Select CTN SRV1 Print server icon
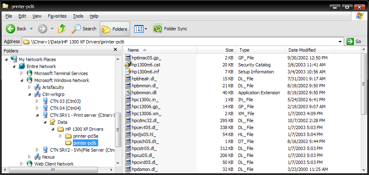Image resolution: width=369 pixels, height=175 pixels. point(45,115)
